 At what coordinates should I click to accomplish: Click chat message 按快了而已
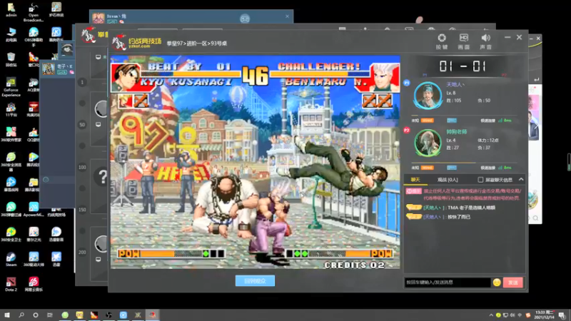pos(459,217)
